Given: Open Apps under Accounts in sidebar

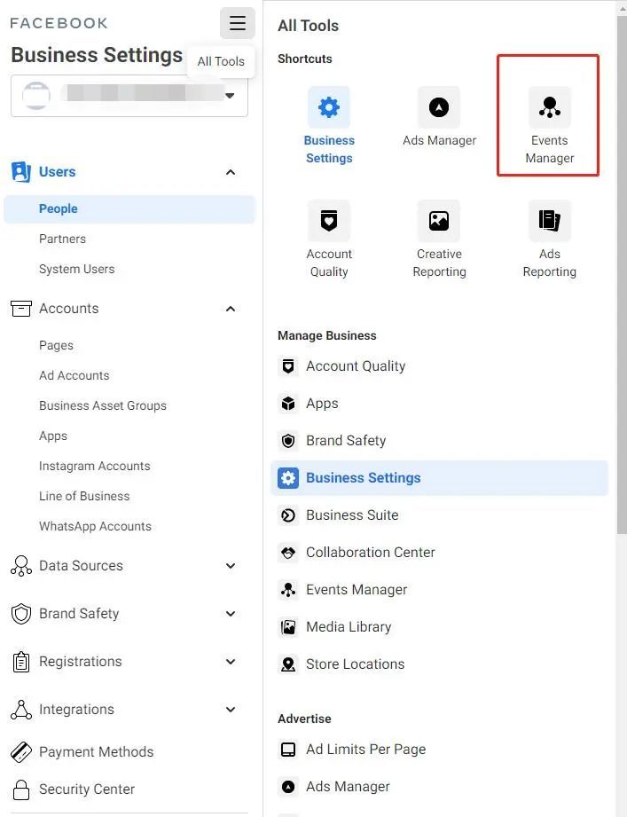Looking at the screenshot, I should pos(53,436).
